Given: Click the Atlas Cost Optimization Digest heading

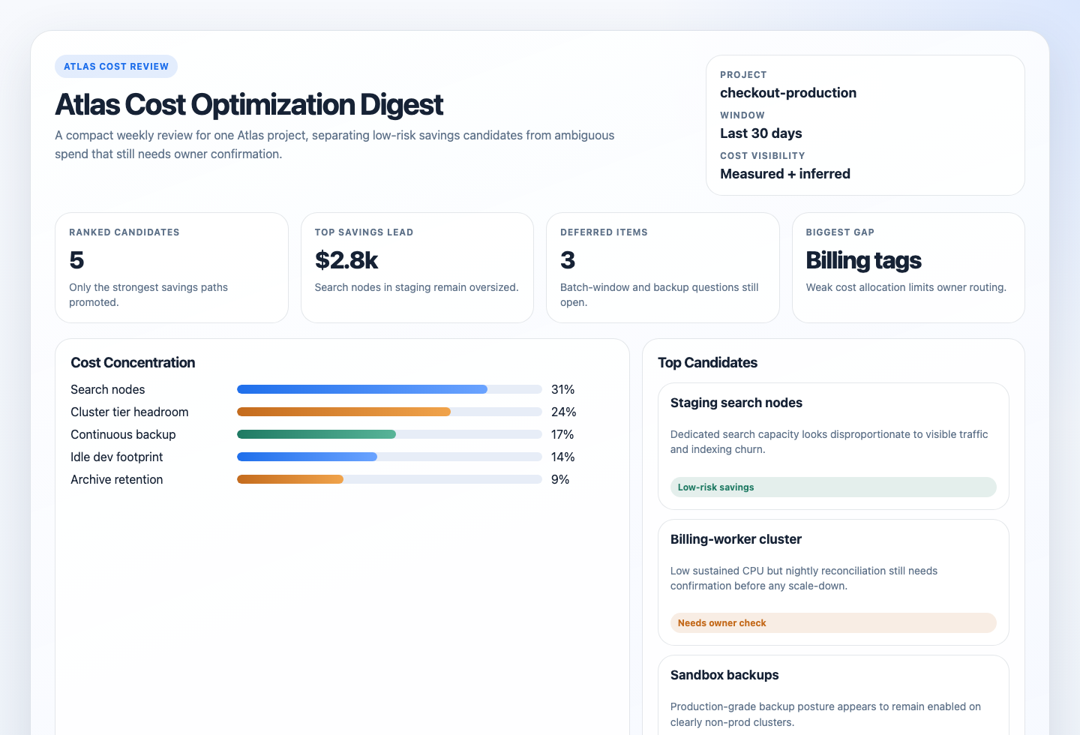Looking at the screenshot, I should tap(249, 105).
